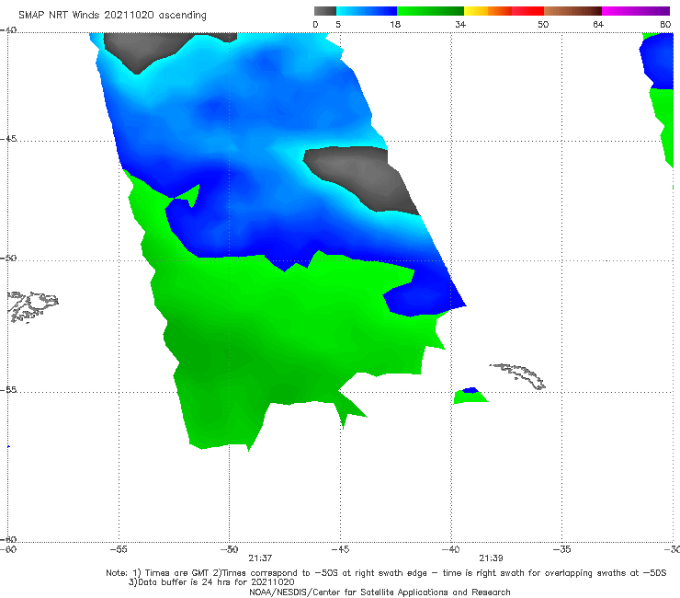Click the NOAA/NESDIS Center for Satellite Applications credit
Screen dimensions: 680x598
[x=380, y=592]
